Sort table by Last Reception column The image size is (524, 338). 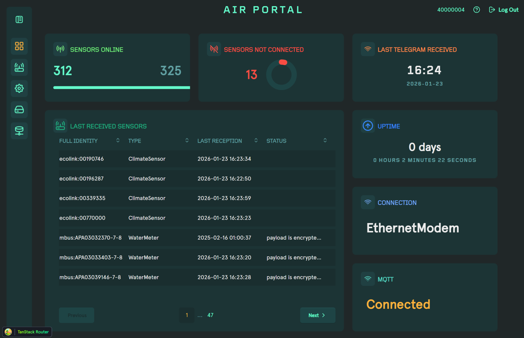(256, 140)
